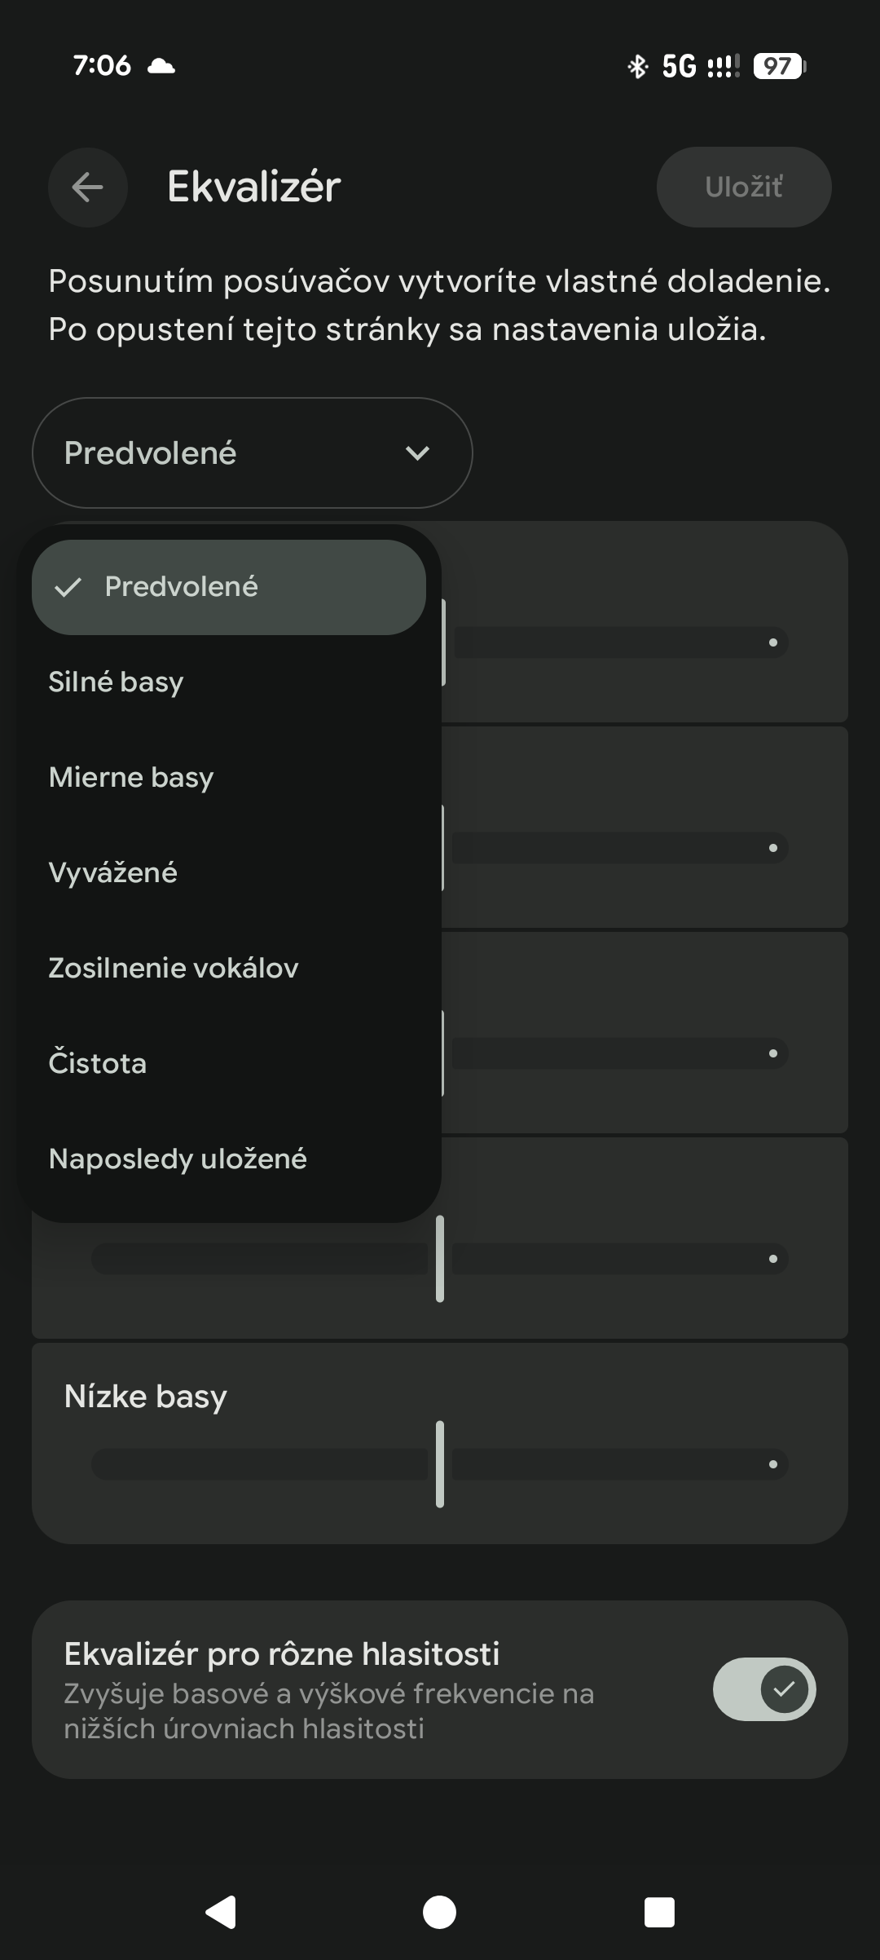Choose the Mierne basy preset
This screenshot has width=880, height=1960.
(x=131, y=777)
